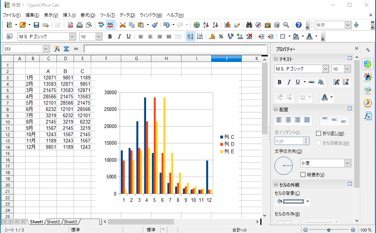Apply Percent number format icon
376x233 pixels.
click(x=221, y=36)
